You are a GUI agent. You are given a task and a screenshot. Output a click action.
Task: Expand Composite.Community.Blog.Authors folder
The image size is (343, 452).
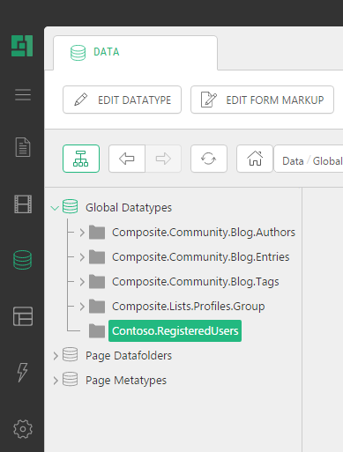click(82, 233)
